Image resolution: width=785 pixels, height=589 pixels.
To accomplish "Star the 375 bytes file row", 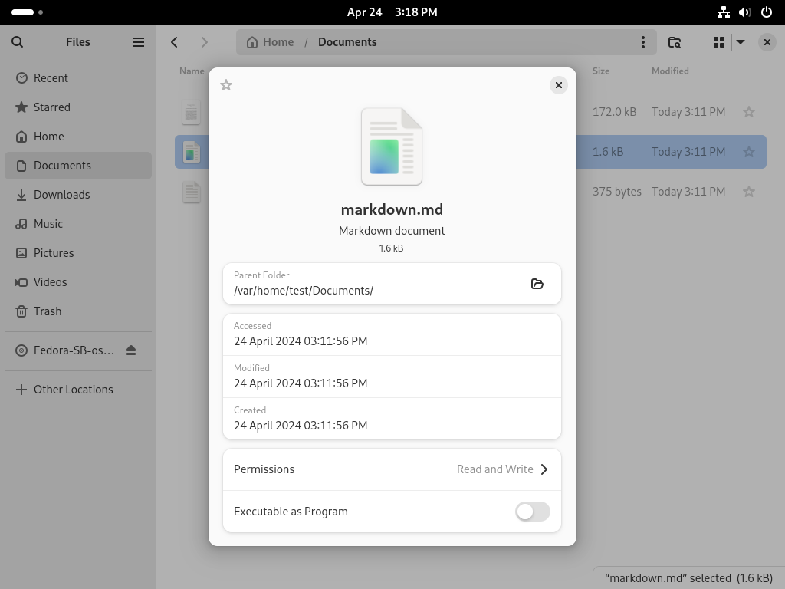I will pyautogui.click(x=748, y=192).
